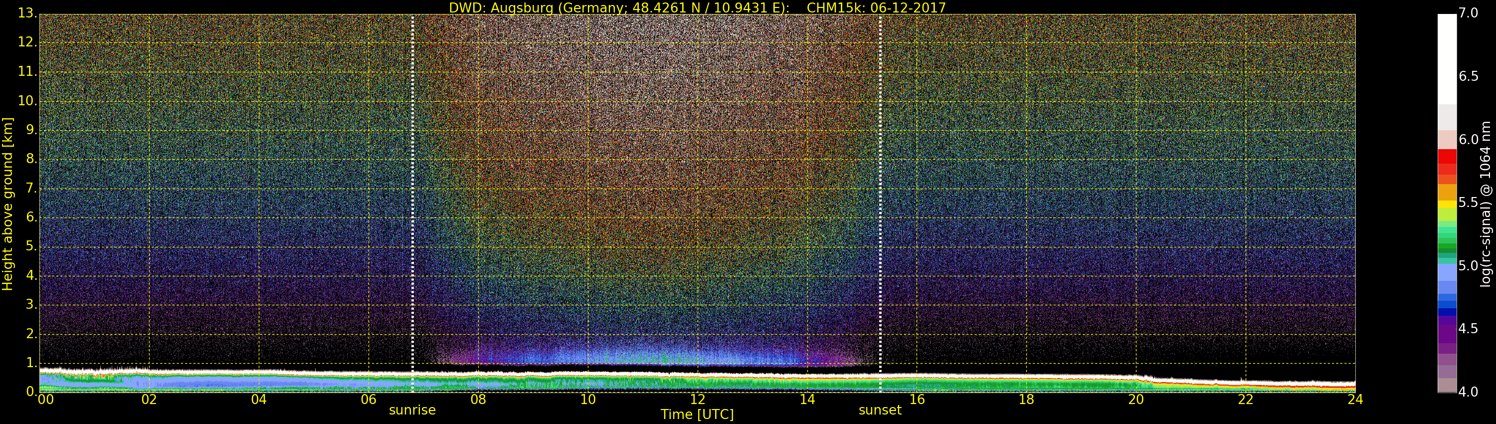1496x424 pixels.
Task: Click the '00' tick on the time axis
Action: 45,400
